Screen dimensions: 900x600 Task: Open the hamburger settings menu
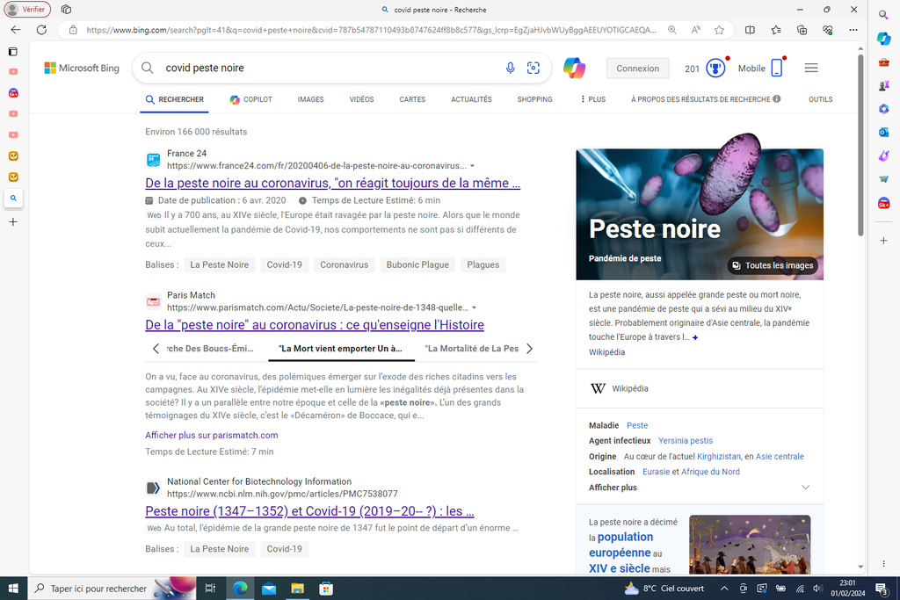pos(811,69)
